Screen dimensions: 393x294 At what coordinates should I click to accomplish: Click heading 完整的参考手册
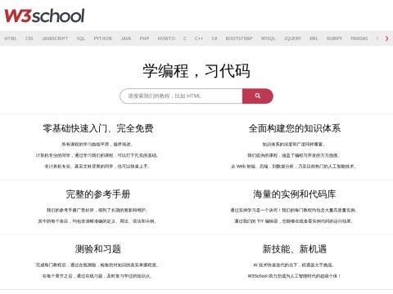(98, 194)
